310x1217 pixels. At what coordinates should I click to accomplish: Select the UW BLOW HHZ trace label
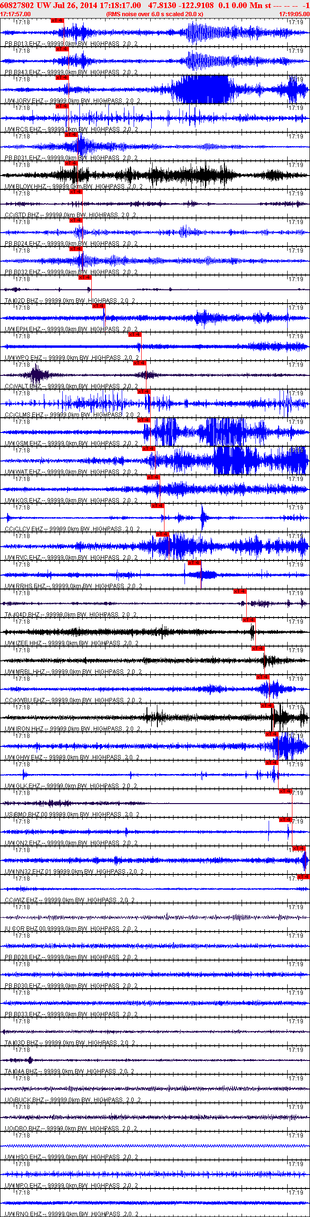point(73,186)
